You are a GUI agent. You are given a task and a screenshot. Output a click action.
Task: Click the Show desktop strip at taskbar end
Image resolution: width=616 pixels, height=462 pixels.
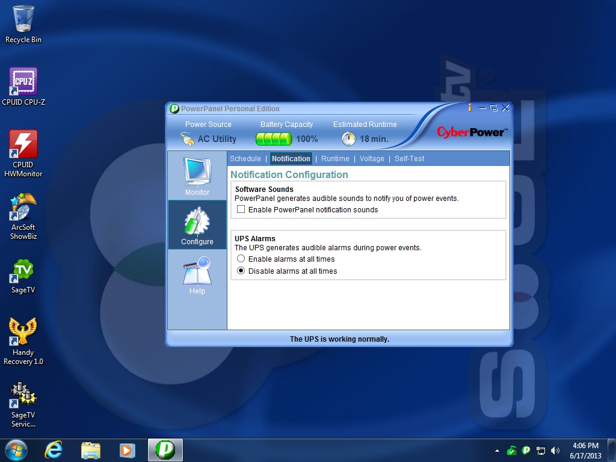[611, 451]
